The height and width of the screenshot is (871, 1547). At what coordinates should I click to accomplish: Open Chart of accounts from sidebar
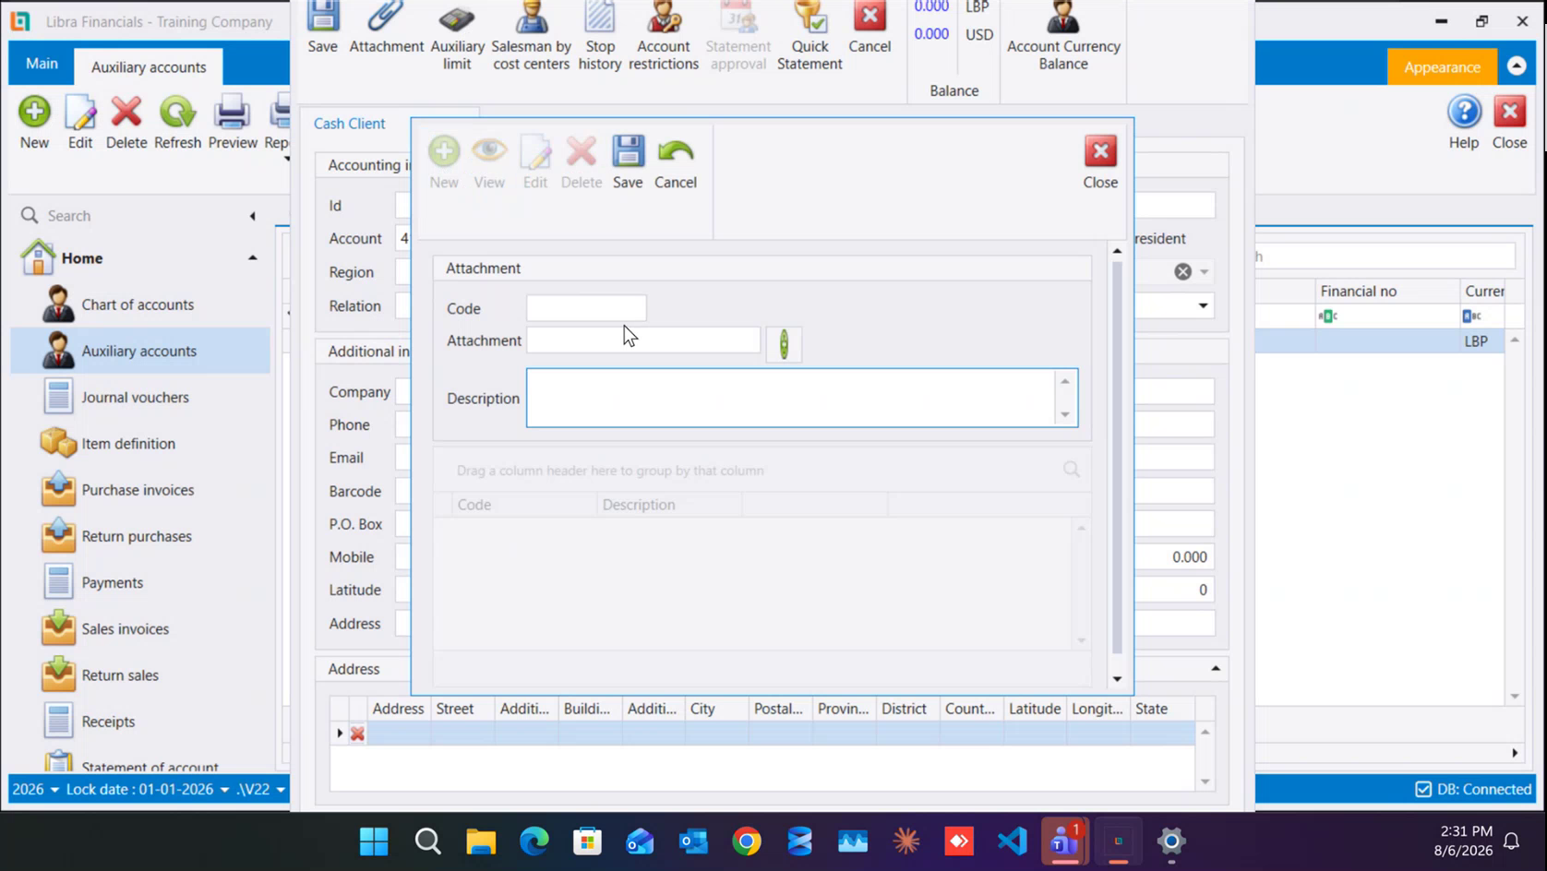(138, 304)
